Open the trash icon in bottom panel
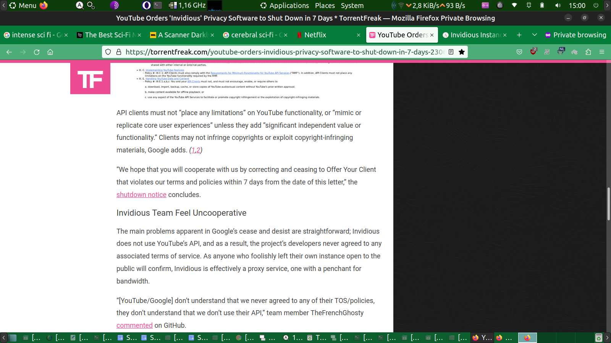This screenshot has width=611, height=343. 598,338
